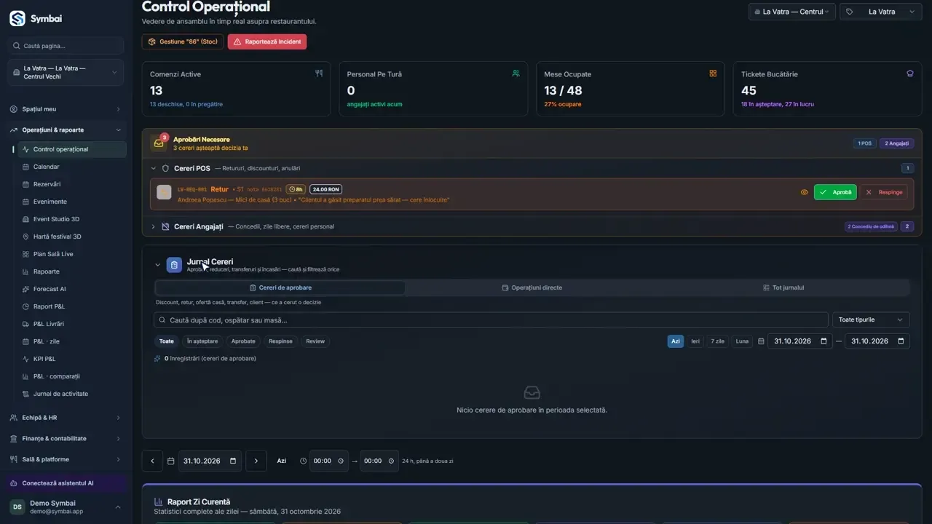Click the calendar icon beside Luna filter
Image resolution: width=932 pixels, height=524 pixels.
761,341
